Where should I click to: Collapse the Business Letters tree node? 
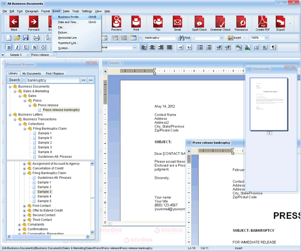10,115
